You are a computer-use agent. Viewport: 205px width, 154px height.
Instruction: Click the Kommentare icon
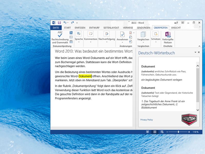[91, 34]
